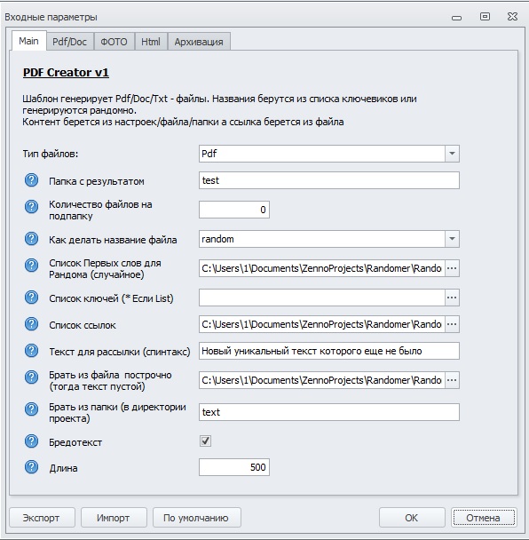This screenshot has height=540, width=529.
Task: Click help icon next to Список ссылок
Action: (x=31, y=324)
